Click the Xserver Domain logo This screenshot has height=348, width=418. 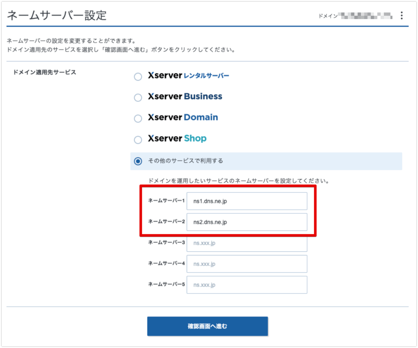(183, 118)
